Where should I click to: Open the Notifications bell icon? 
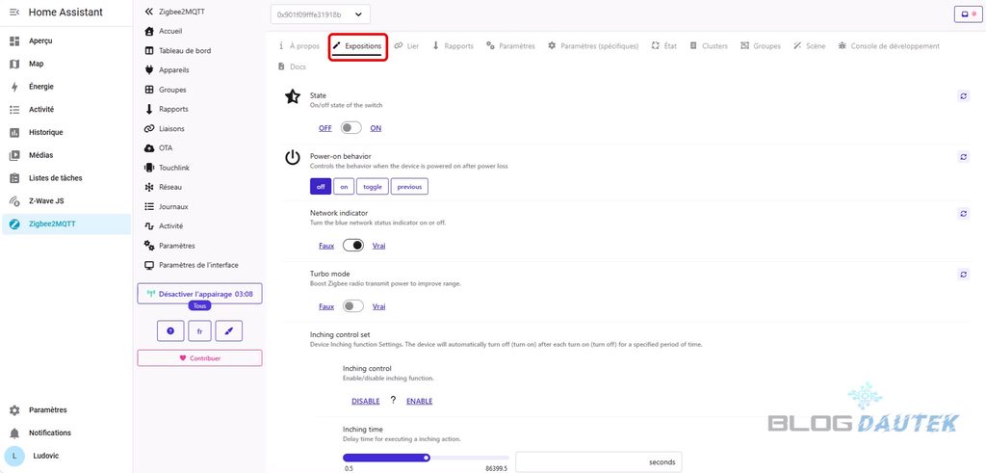[14, 433]
